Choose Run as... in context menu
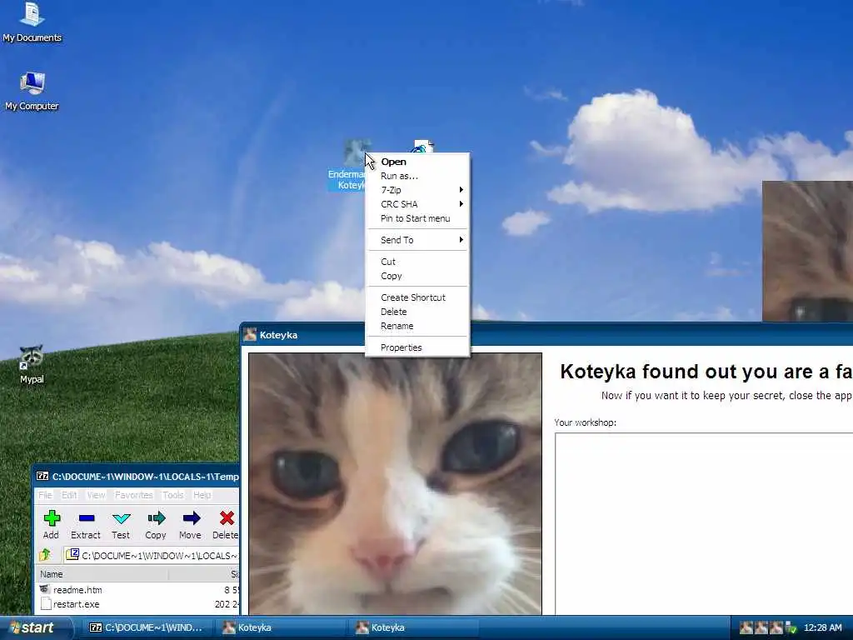This screenshot has height=640, width=853. [417, 176]
